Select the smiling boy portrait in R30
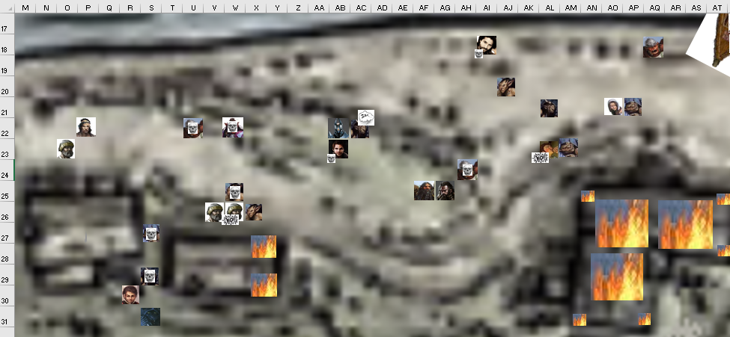 click(130, 294)
